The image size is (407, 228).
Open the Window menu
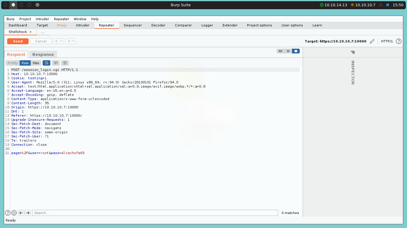pyautogui.click(x=80, y=19)
